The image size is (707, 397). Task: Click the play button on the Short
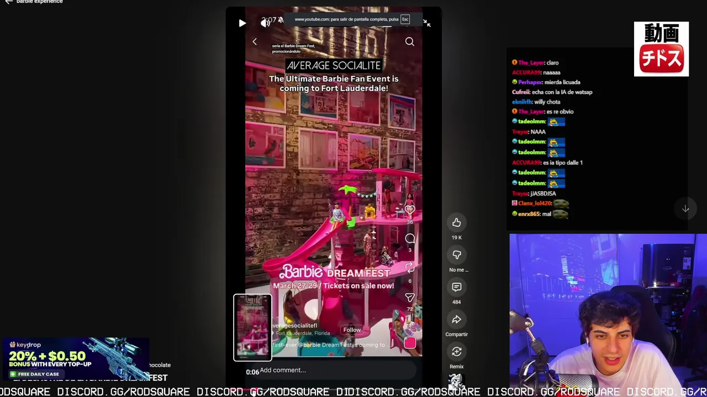click(242, 23)
